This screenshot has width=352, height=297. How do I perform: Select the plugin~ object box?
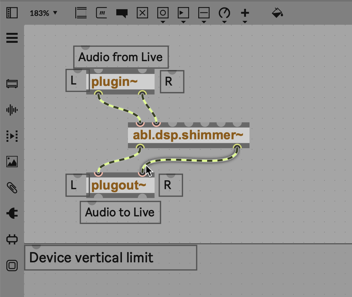(x=120, y=82)
